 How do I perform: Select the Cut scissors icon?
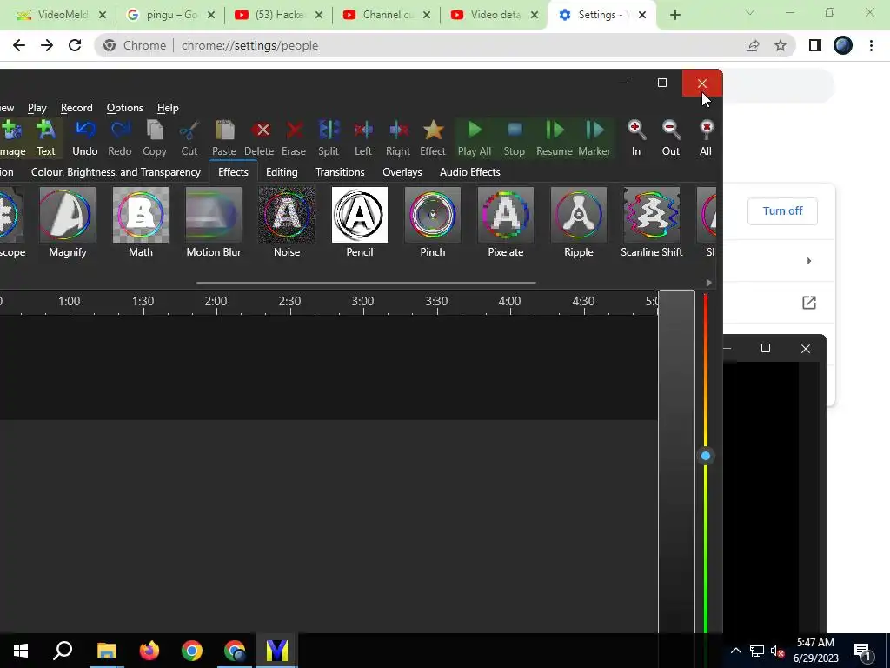[x=189, y=138]
